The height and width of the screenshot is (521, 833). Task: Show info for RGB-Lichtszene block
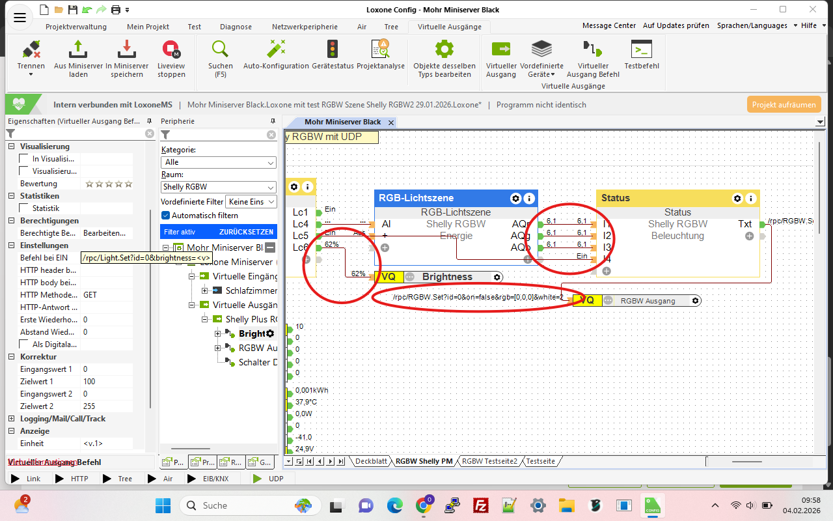[530, 198]
